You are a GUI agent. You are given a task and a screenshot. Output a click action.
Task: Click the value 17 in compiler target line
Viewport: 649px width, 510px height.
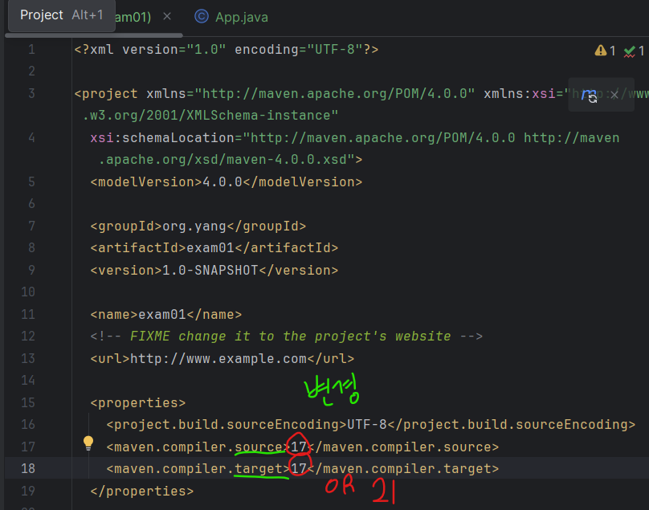pyautogui.click(x=299, y=469)
